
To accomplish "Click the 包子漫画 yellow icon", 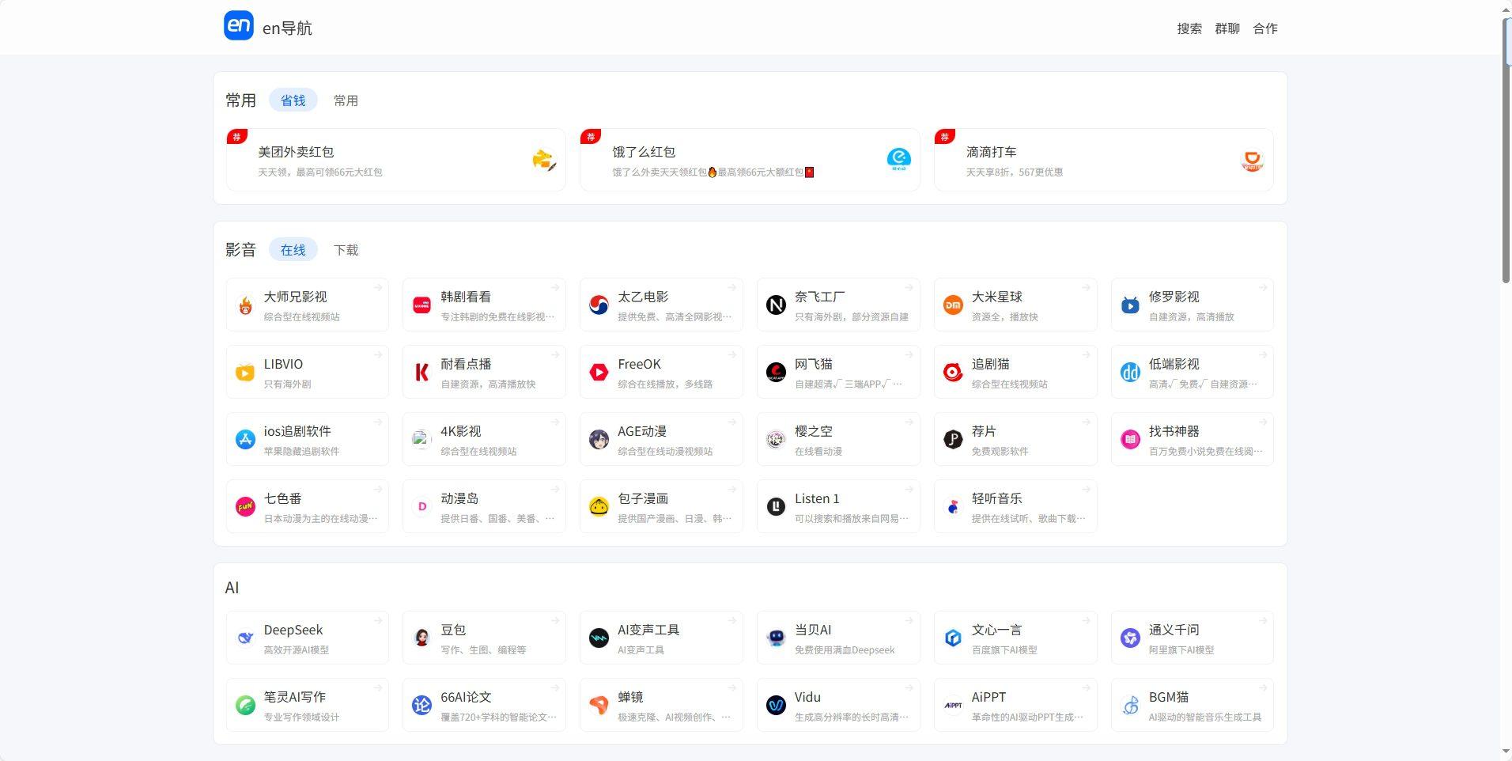I will click(x=599, y=506).
